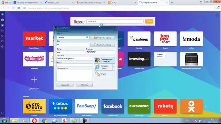The height and width of the screenshot is (124, 221).
Task: Select the Экспресс-панель tab
Action: pos(153,2)
